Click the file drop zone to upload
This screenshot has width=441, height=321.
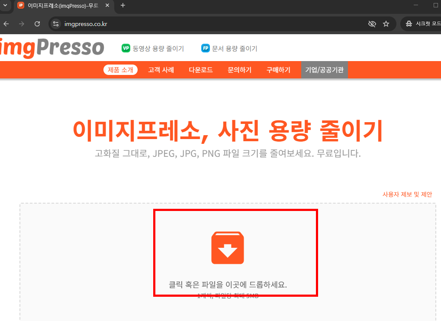coord(235,253)
